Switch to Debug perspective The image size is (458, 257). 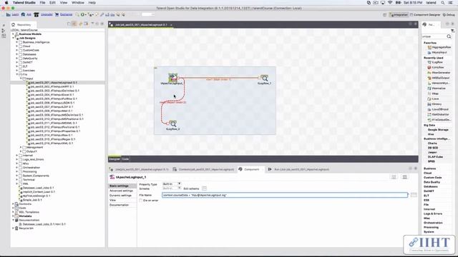click(449, 14)
